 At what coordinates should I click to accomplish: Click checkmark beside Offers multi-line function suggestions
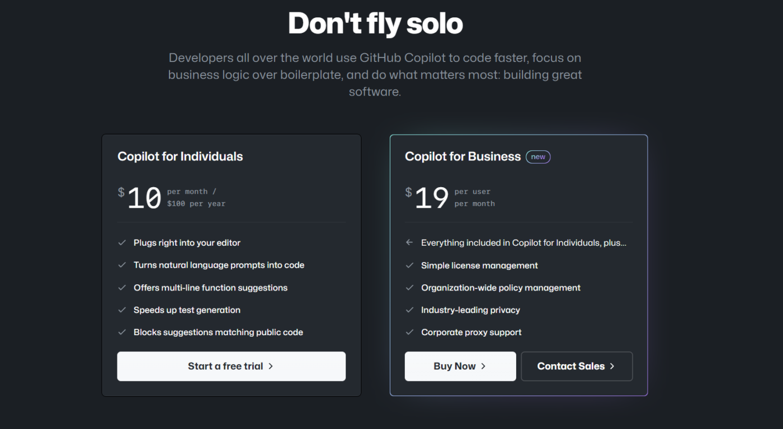click(122, 288)
